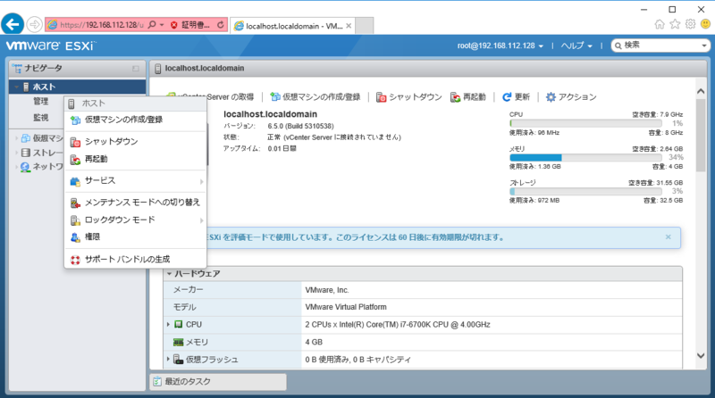Open a new blank browser tab
The width and height of the screenshot is (715, 398).
(365, 26)
